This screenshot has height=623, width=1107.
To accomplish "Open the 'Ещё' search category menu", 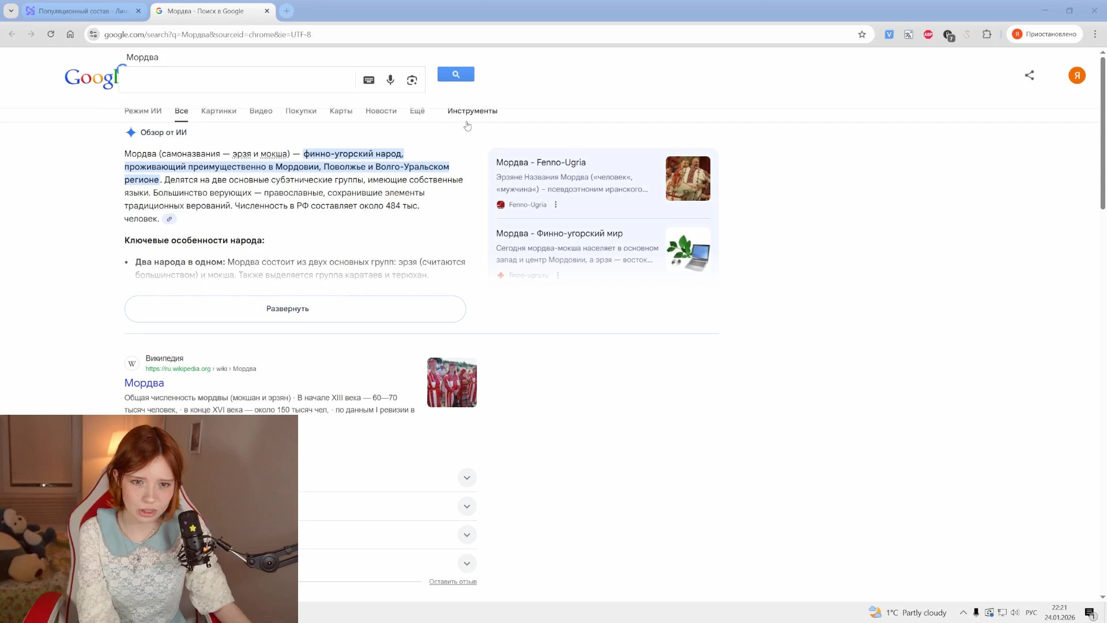I will pos(417,111).
